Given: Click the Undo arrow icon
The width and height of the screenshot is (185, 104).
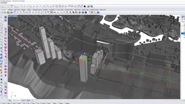Looking at the screenshot, I should [x=27, y=12].
